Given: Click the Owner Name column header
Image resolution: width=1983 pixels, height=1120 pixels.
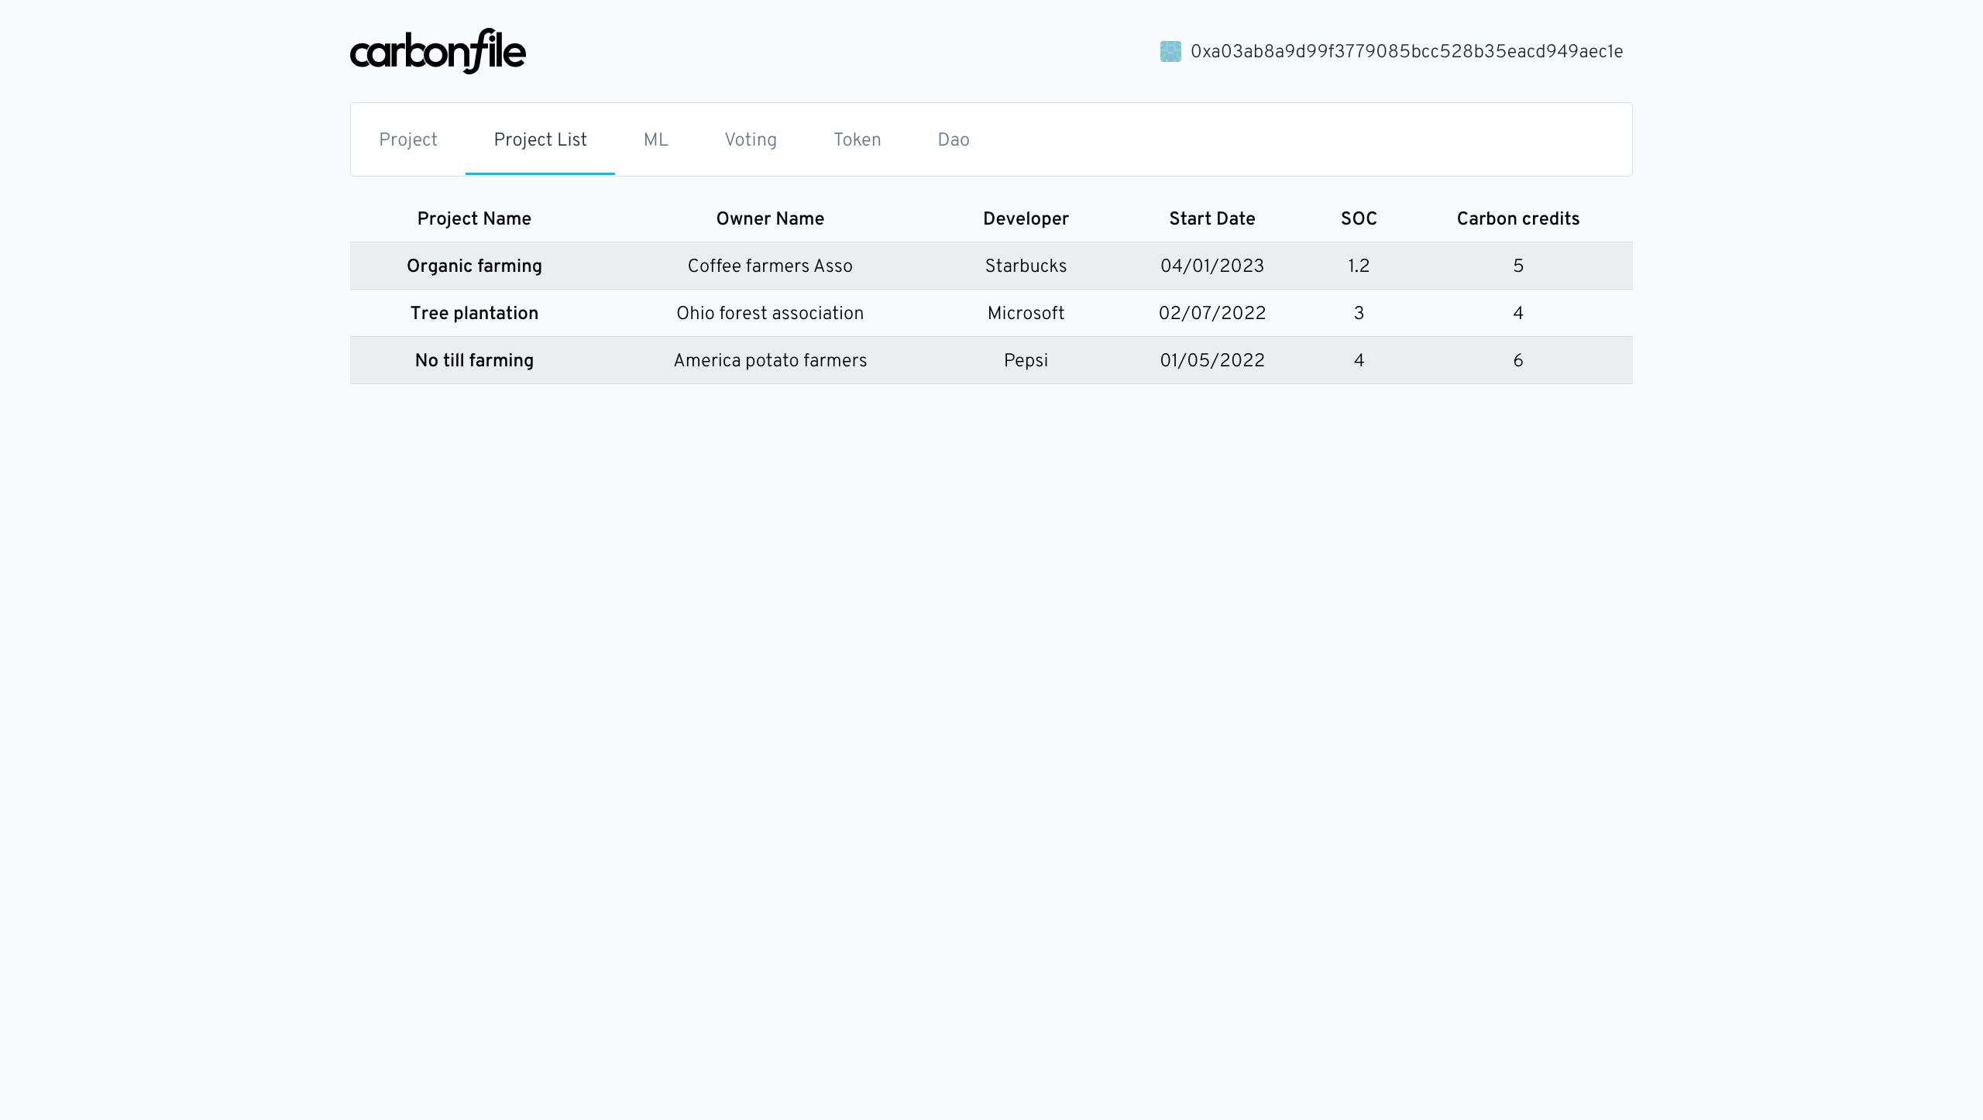Looking at the screenshot, I should pos(770,218).
